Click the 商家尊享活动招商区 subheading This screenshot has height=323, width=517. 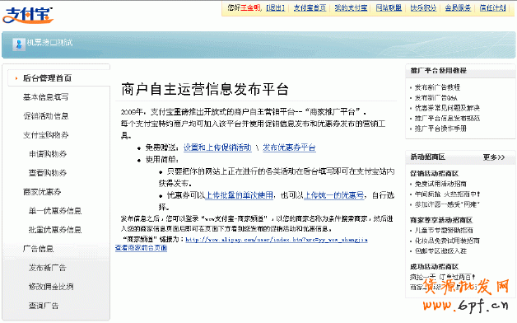(441, 220)
